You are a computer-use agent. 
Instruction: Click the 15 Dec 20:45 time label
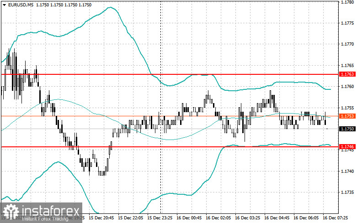point(101,218)
